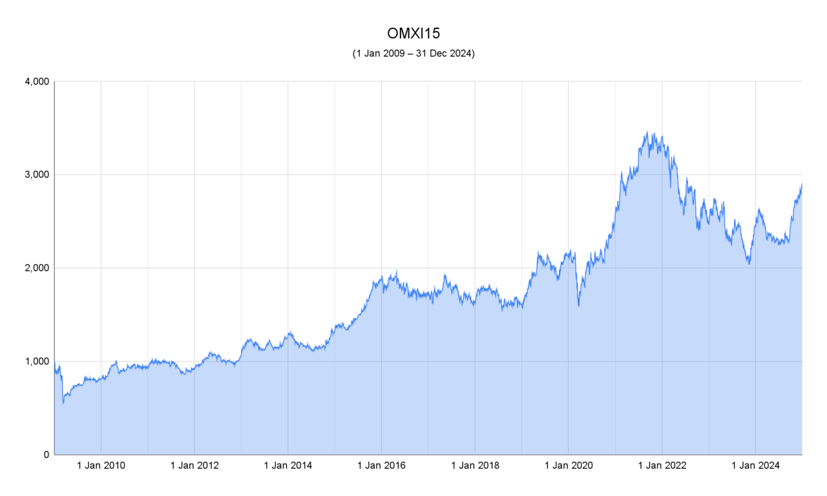Image resolution: width=827 pixels, height=496 pixels.
Task: Click the x-axis label 1 Jan 2022
Action: (x=662, y=465)
